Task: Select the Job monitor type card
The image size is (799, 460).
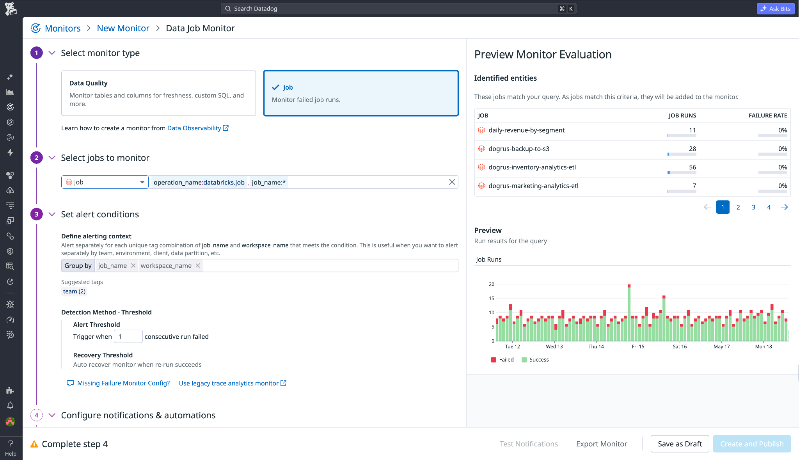Action: pyautogui.click(x=361, y=93)
